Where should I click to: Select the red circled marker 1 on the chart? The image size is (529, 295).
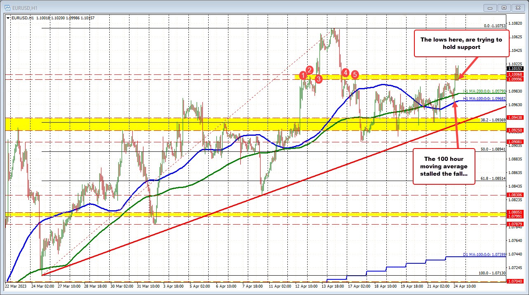304,76
